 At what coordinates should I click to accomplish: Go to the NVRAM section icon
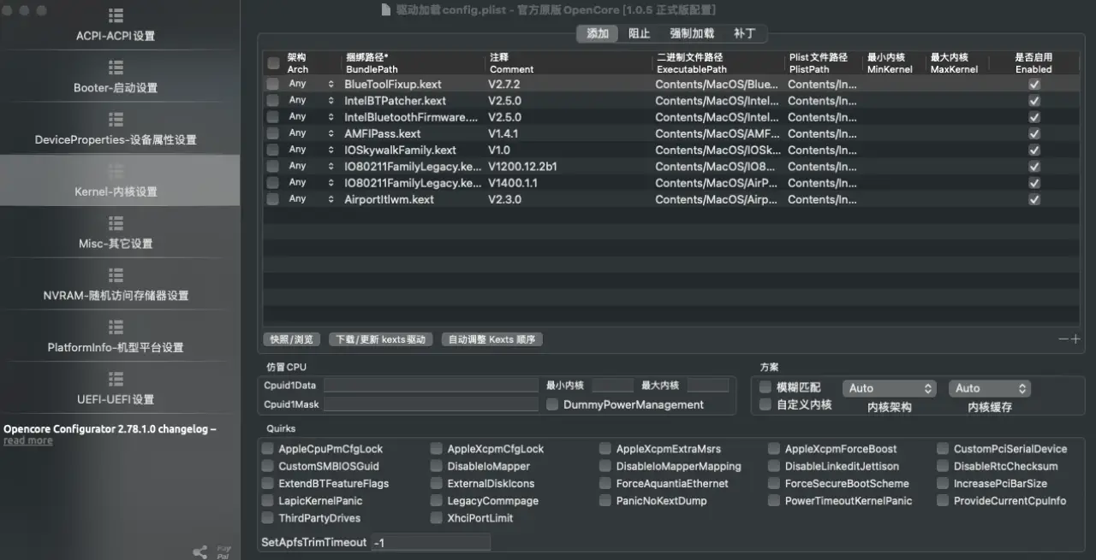click(116, 275)
